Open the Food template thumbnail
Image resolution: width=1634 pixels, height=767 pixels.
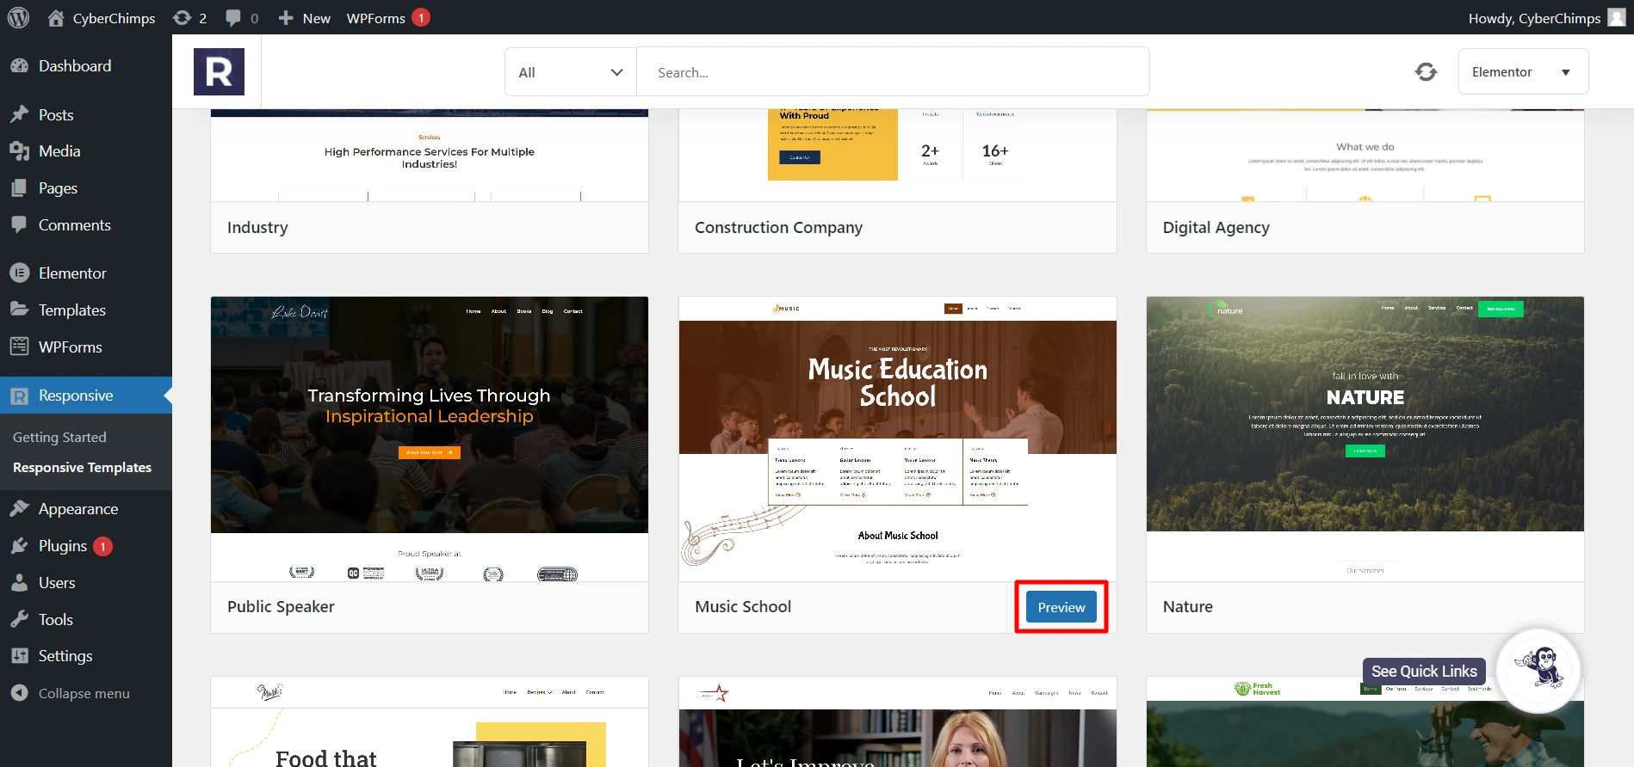(x=430, y=721)
